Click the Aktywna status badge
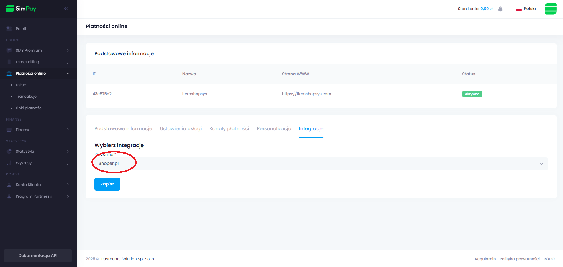This screenshot has width=563, height=267. (472, 94)
